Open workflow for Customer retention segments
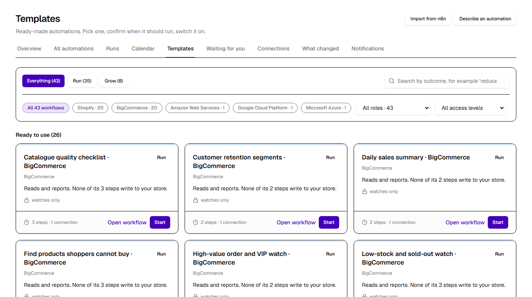The image size is (532, 297). click(x=296, y=222)
